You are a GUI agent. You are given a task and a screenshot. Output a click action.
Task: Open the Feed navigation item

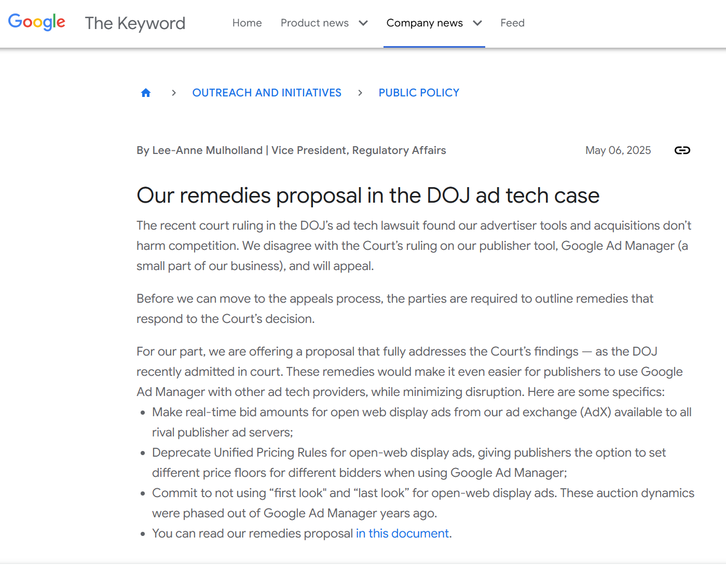coord(512,23)
